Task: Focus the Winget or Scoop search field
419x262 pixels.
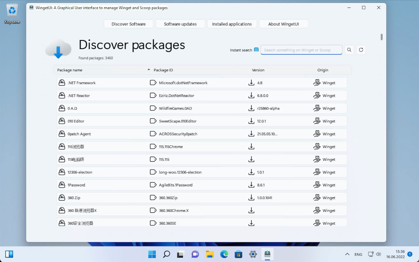Action: pyautogui.click(x=301, y=50)
